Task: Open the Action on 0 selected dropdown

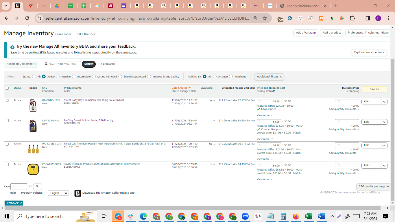Action: (x=21, y=64)
